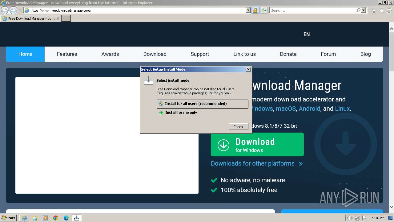Image resolution: width=394 pixels, height=222 pixels.
Task: Click the security lock icon
Action: point(255,10)
